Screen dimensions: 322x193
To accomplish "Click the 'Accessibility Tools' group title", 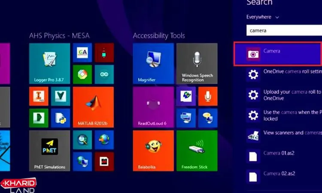I will [159, 36].
